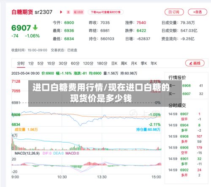Viewport: 211px width, 187px height.
Task: Click the 交易状态 已收盘 text
Action: [64, 50]
